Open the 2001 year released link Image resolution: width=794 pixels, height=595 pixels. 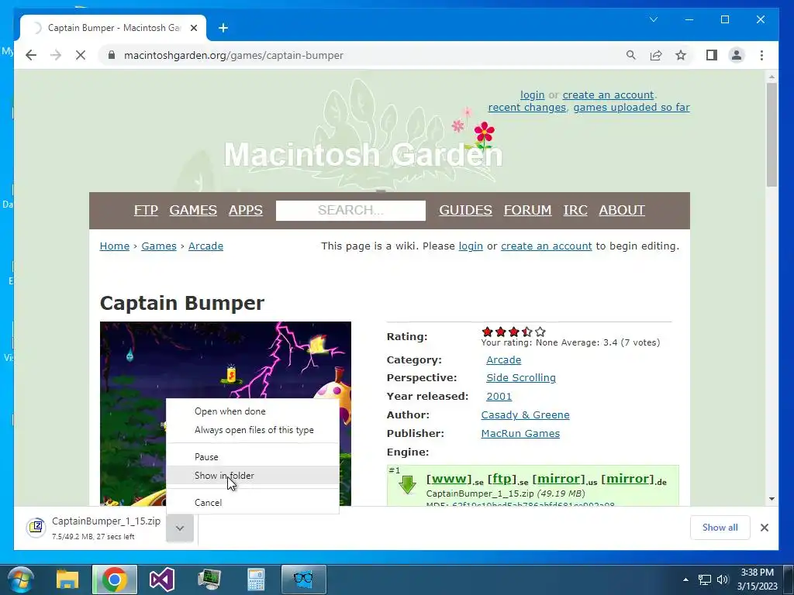point(499,396)
